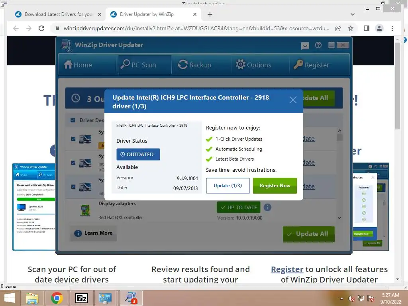408x306 pixels.
Task: Click the taskbar clock showing 5:27 AM
Action: 390,298
